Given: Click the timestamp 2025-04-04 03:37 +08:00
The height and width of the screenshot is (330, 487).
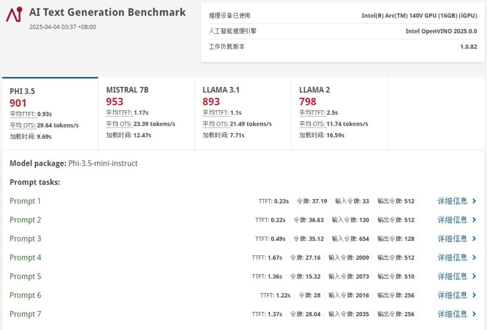Looking at the screenshot, I should click(63, 27).
